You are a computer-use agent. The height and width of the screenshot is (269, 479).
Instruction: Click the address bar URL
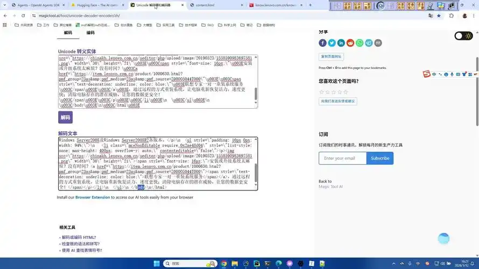tap(80, 16)
